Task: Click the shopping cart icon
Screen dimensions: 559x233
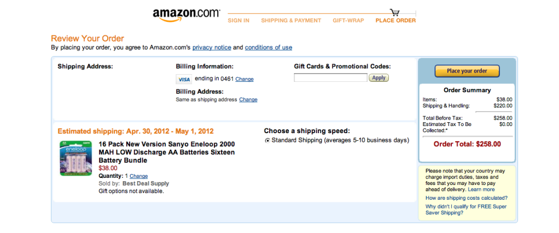Action: click(x=395, y=13)
